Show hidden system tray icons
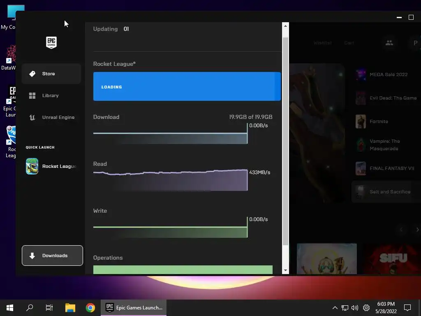 click(x=335, y=308)
